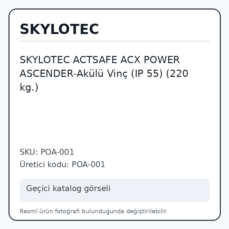Image resolution: width=229 pixels, height=229 pixels.
Task: Click the word değiştirilebilir in footer note
Action: coord(147,211)
